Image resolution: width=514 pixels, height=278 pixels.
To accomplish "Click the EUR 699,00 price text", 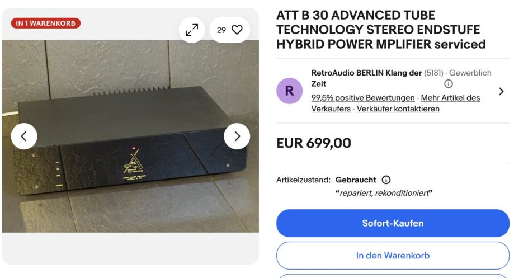I will [x=314, y=143].
